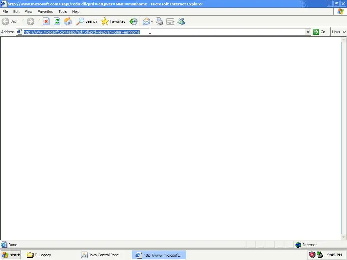
Task: Click the scroll up arrow of page scrollbar
Action: [344, 40]
